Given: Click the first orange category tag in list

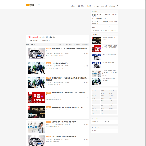Looking at the screenshot, I should tap(48, 49).
